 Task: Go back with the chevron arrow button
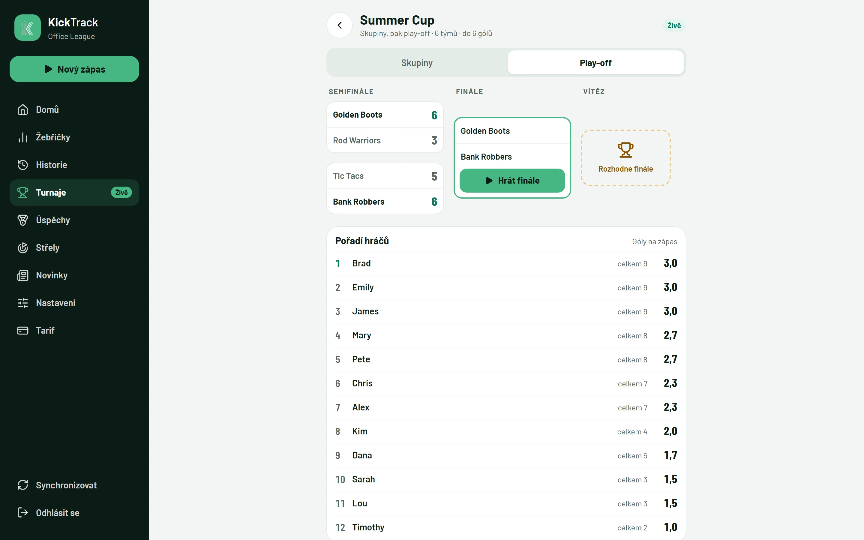pos(340,25)
